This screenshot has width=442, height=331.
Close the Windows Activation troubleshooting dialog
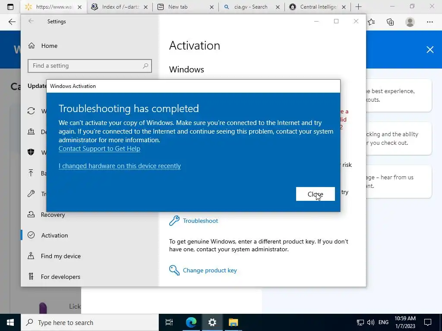click(315, 194)
